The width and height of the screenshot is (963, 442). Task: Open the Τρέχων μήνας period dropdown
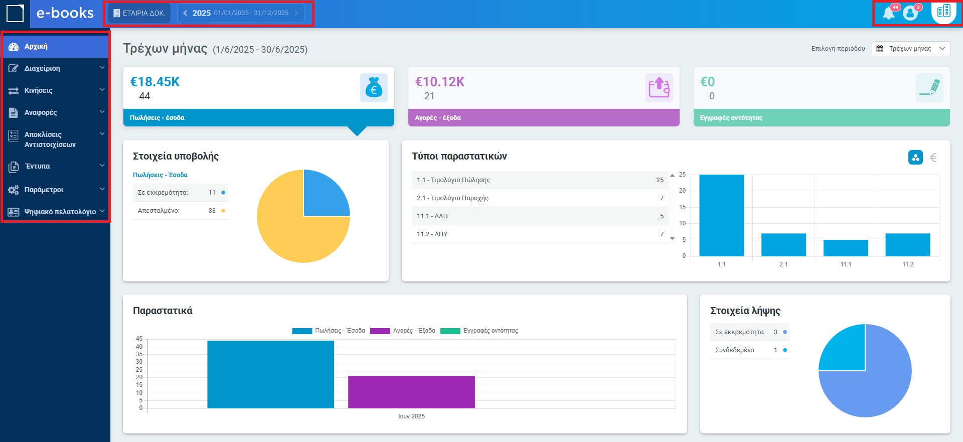click(x=911, y=49)
